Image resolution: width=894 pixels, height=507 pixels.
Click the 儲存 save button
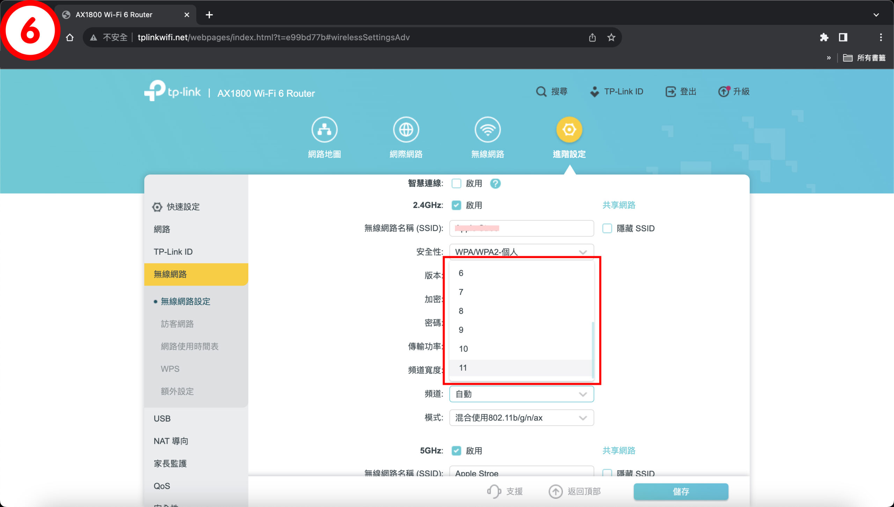click(x=681, y=492)
